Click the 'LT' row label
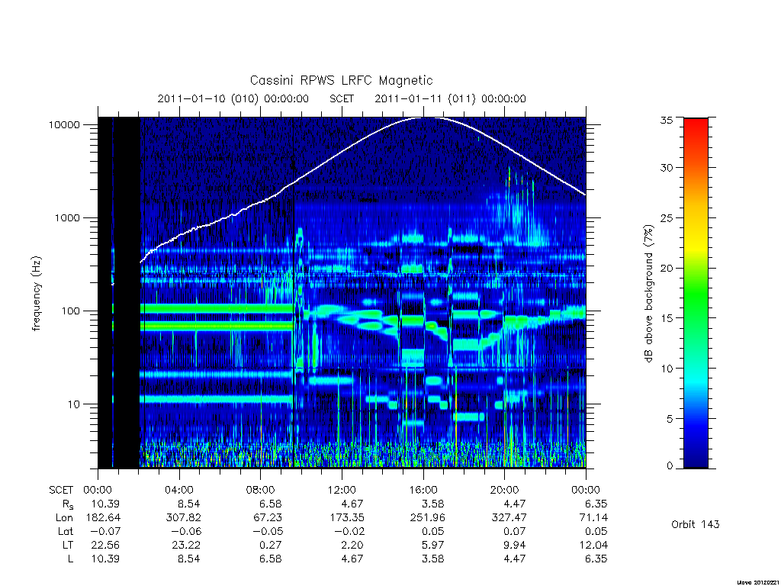This screenshot has width=781, height=586. point(68,545)
